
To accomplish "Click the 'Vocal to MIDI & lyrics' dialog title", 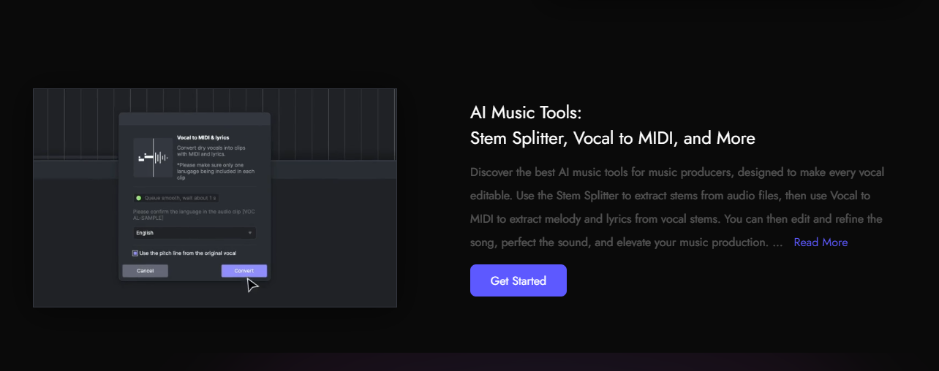I will coord(203,137).
